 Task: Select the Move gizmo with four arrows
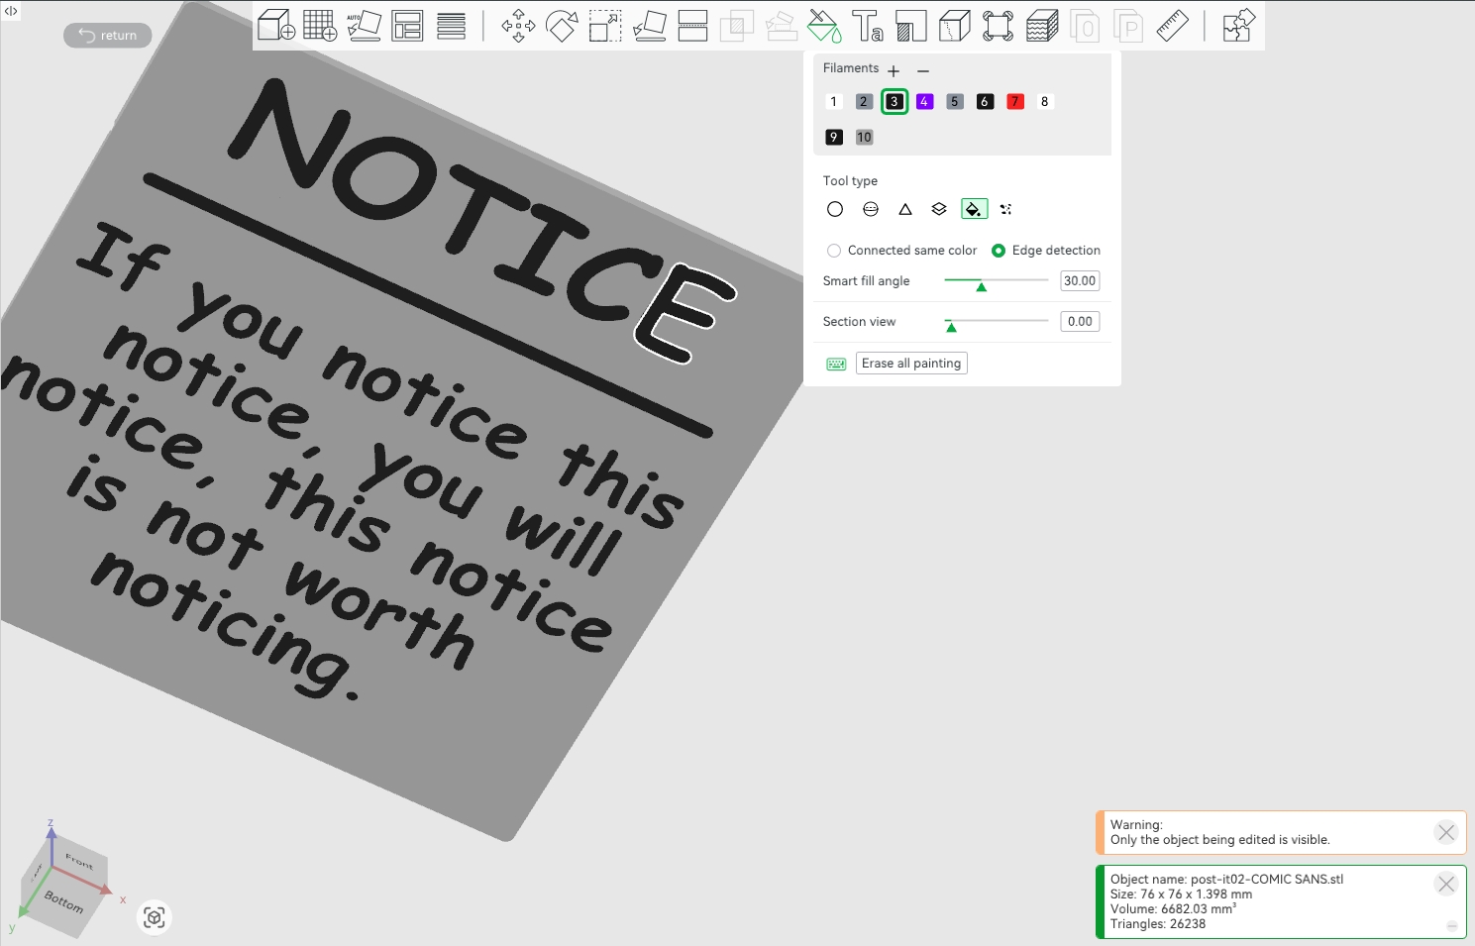518,25
